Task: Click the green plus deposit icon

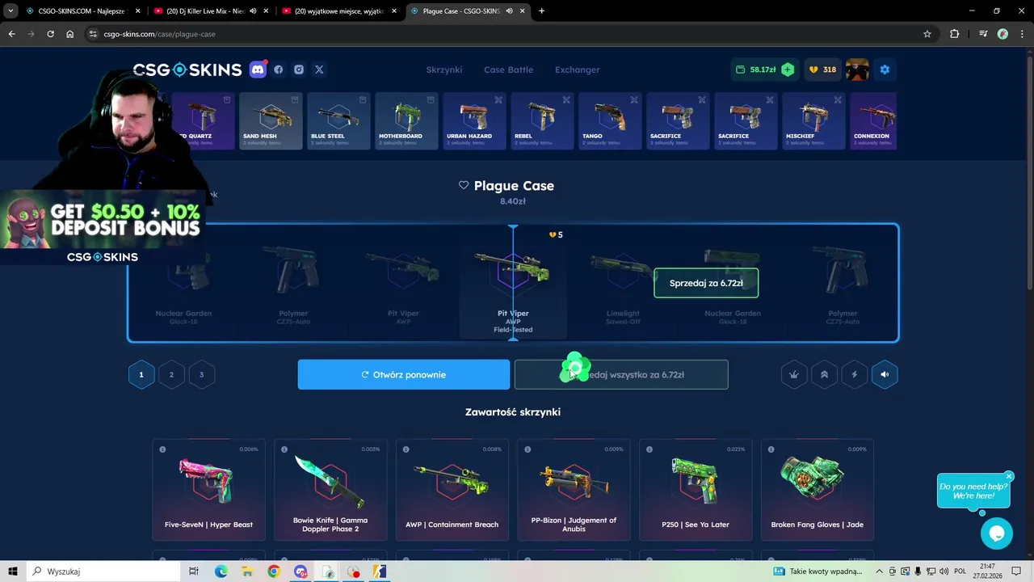Action: coord(788,70)
